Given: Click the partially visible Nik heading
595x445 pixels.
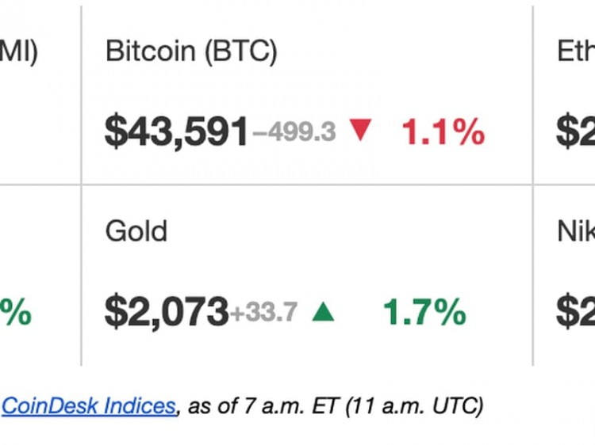Looking at the screenshot, I should point(575,232).
